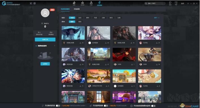Open the flute-playing girl wallpaper
Screen dimensions: 200x108
pos(73,55)
